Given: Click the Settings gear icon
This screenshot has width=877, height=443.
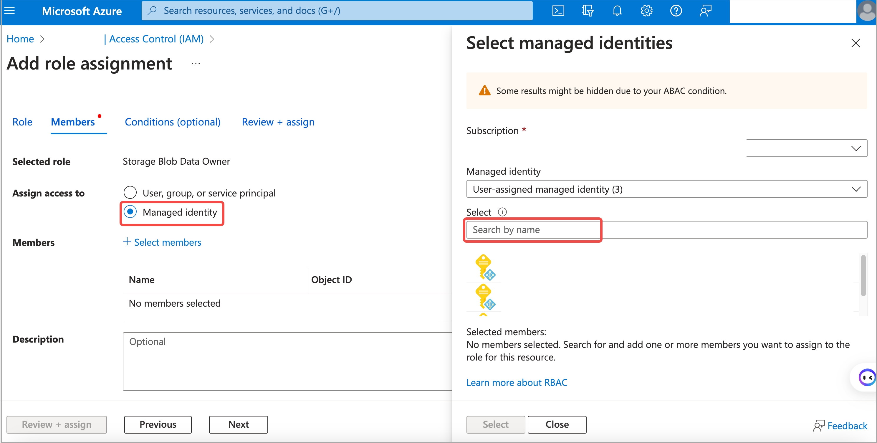Looking at the screenshot, I should [646, 10].
